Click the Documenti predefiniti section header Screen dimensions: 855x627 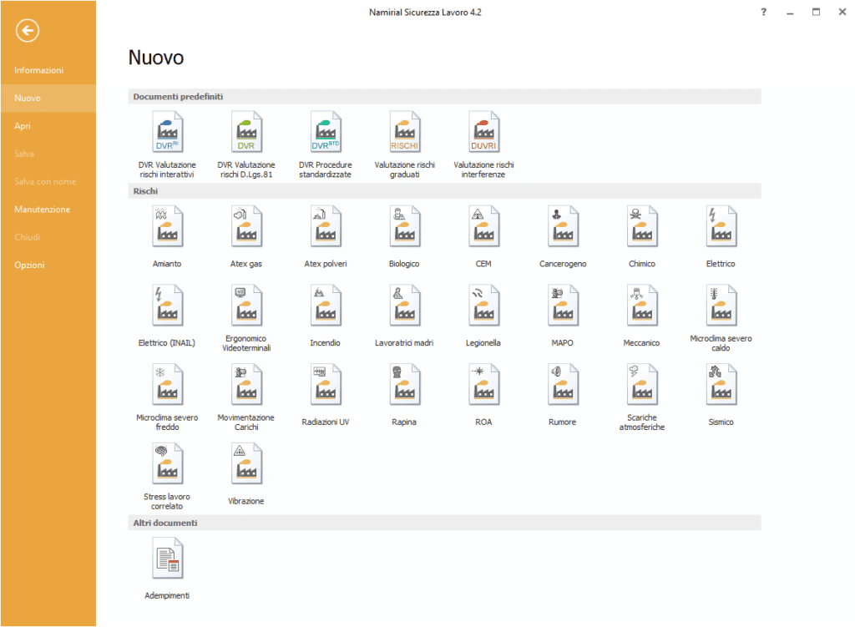point(444,97)
